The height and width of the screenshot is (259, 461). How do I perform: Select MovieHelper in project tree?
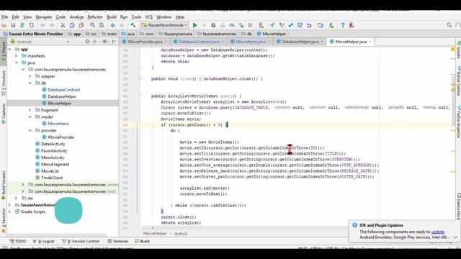pyautogui.click(x=59, y=104)
